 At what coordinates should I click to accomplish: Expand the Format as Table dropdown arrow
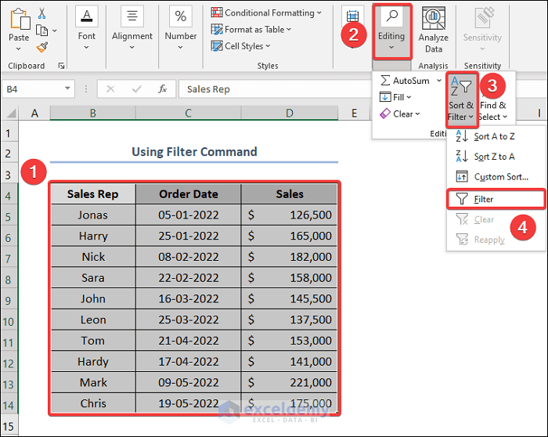coord(289,29)
